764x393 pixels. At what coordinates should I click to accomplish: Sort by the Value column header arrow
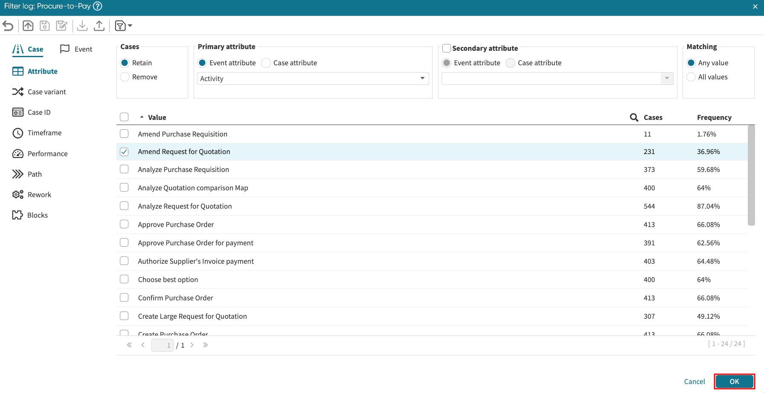coord(142,117)
